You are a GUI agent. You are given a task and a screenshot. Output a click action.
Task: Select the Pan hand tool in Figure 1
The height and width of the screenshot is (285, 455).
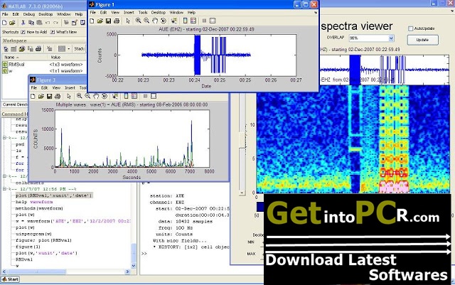pyautogui.click(x=155, y=21)
